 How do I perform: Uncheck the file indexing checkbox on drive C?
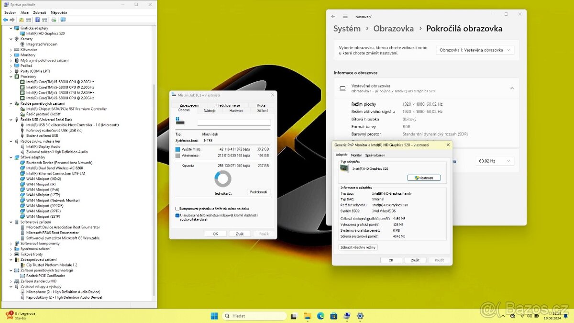point(177,215)
